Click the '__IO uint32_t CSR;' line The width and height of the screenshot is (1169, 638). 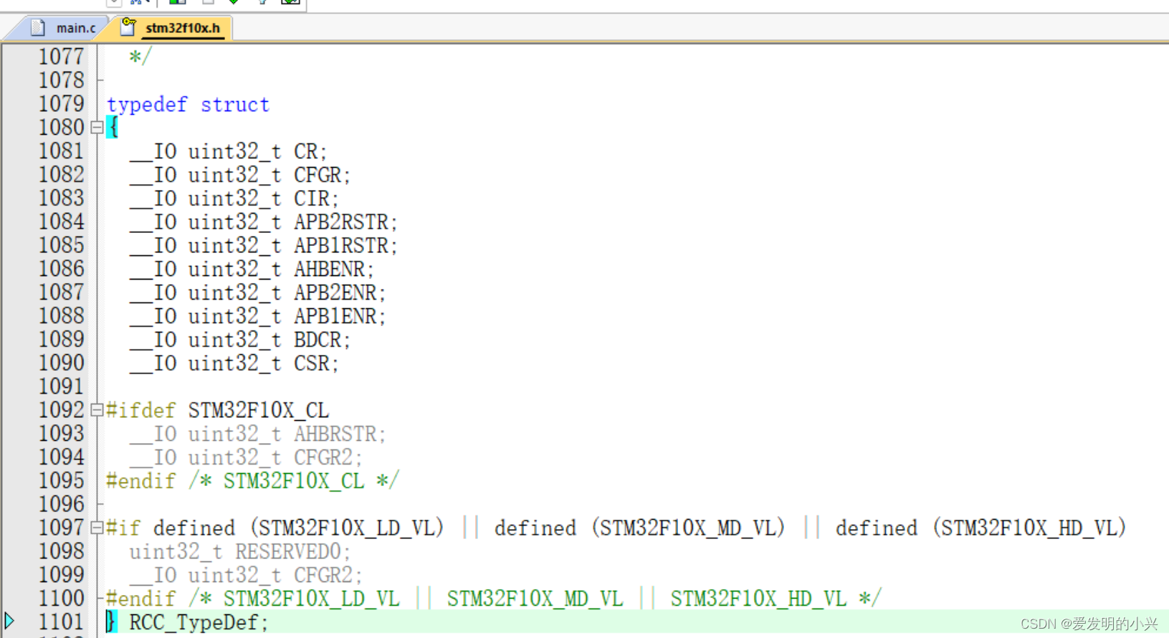point(234,363)
